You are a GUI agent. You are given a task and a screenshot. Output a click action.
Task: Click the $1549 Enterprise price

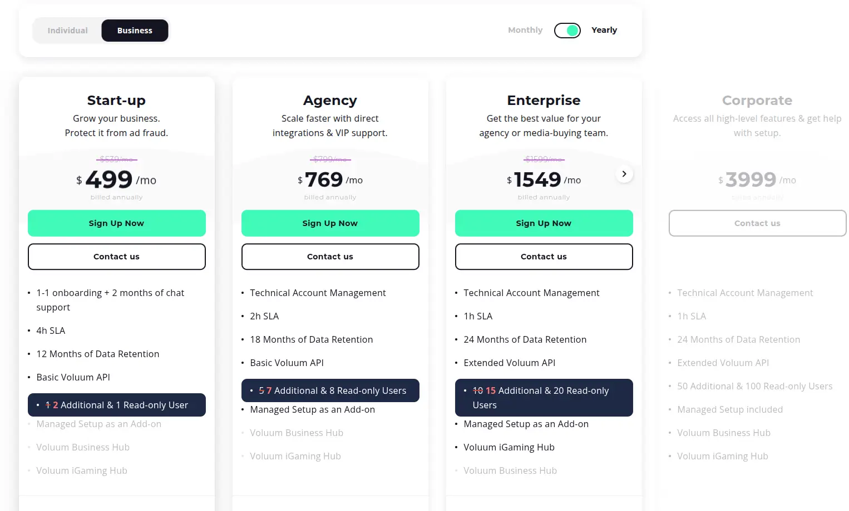[538, 179]
